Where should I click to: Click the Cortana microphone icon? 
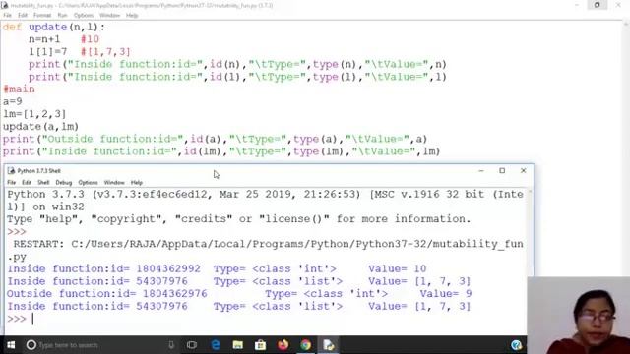pyautogui.click(x=171, y=345)
